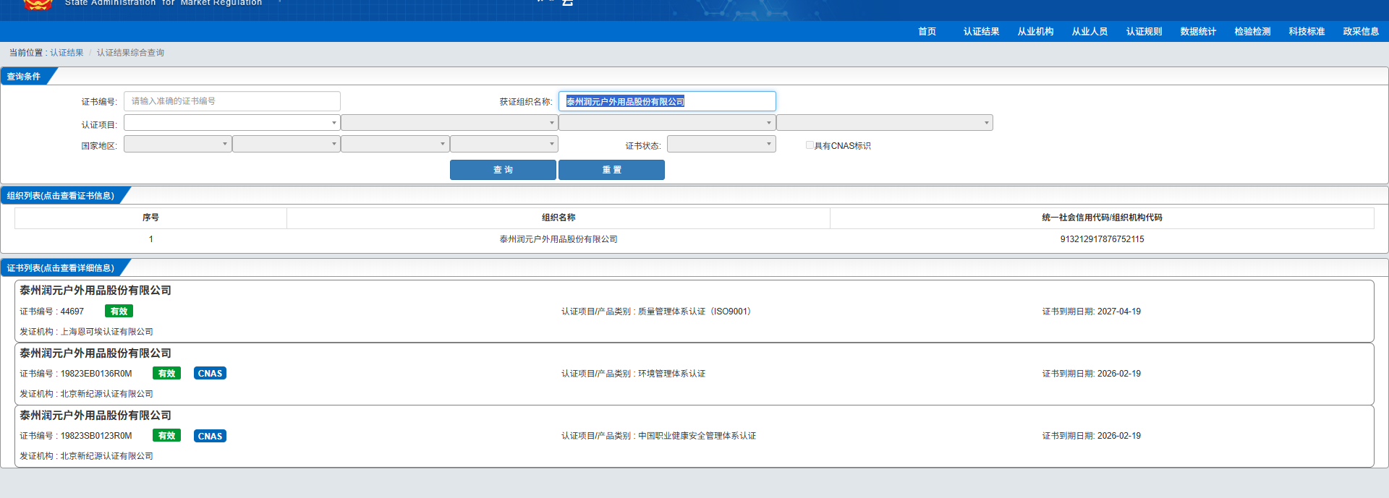Open the 检验检测 nav menu
1389x498 pixels.
(1252, 31)
